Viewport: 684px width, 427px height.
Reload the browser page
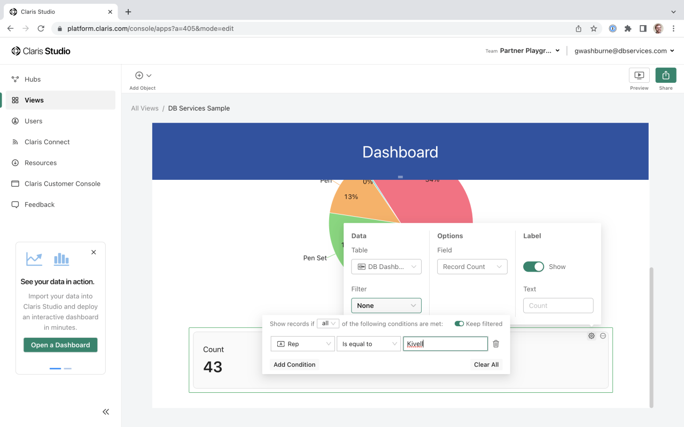[41, 28]
